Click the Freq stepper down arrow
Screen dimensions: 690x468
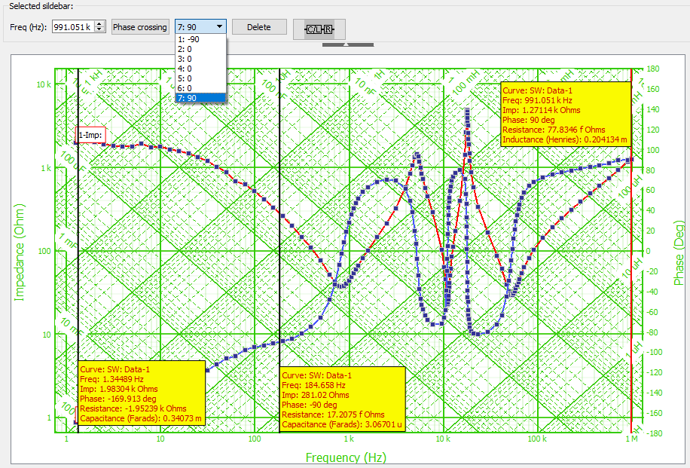[x=99, y=29]
